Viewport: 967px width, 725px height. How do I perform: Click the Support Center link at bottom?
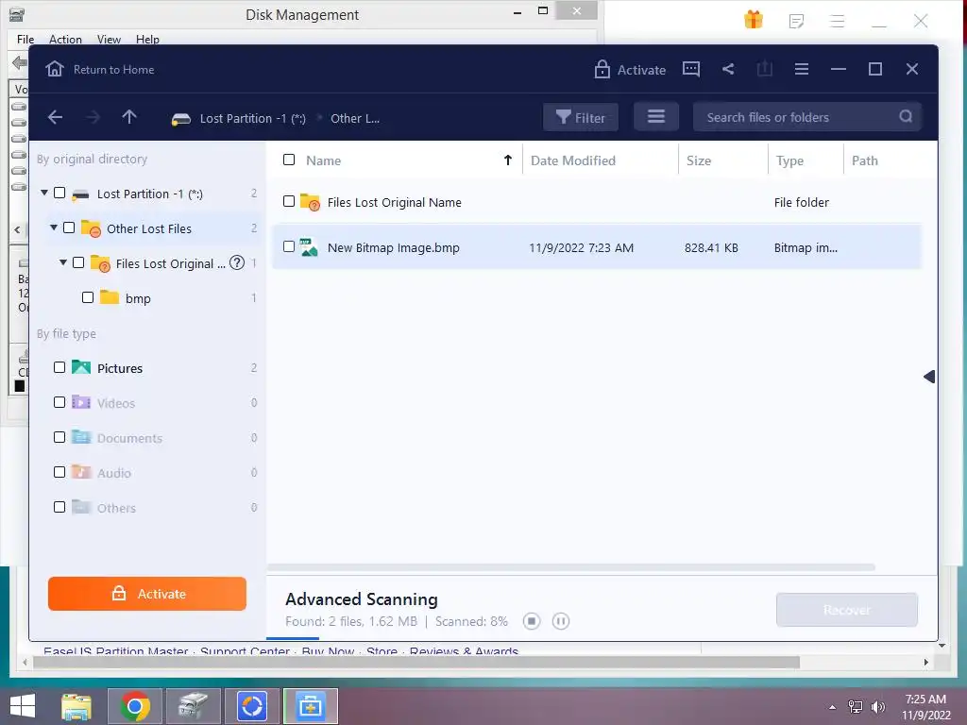click(x=245, y=650)
